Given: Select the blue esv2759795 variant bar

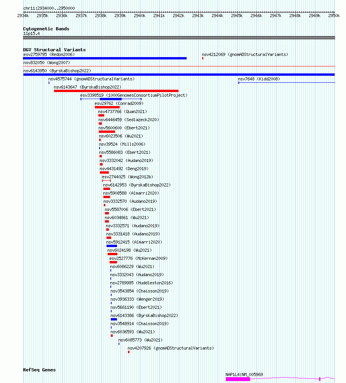Looking at the screenshot, I should click(x=105, y=58).
